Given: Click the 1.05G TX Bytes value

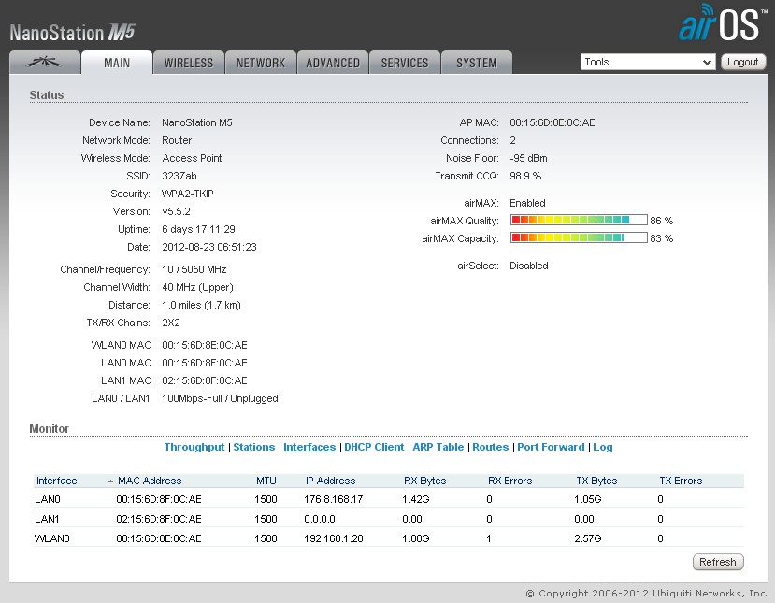Looking at the screenshot, I should point(588,499).
